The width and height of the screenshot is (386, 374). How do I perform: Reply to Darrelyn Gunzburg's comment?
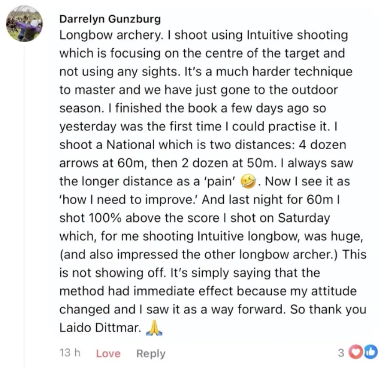tap(151, 353)
